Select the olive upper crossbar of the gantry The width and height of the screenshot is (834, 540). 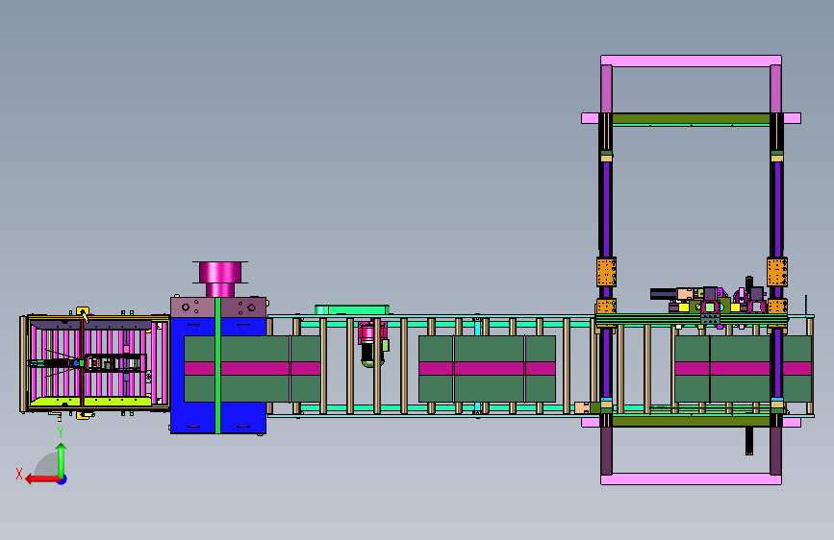click(x=691, y=118)
